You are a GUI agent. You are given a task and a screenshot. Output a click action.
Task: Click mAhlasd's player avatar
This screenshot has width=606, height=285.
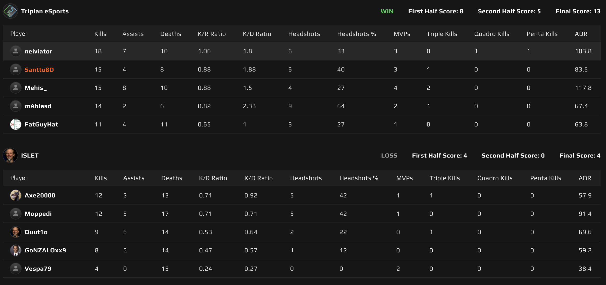pyautogui.click(x=16, y=106)
